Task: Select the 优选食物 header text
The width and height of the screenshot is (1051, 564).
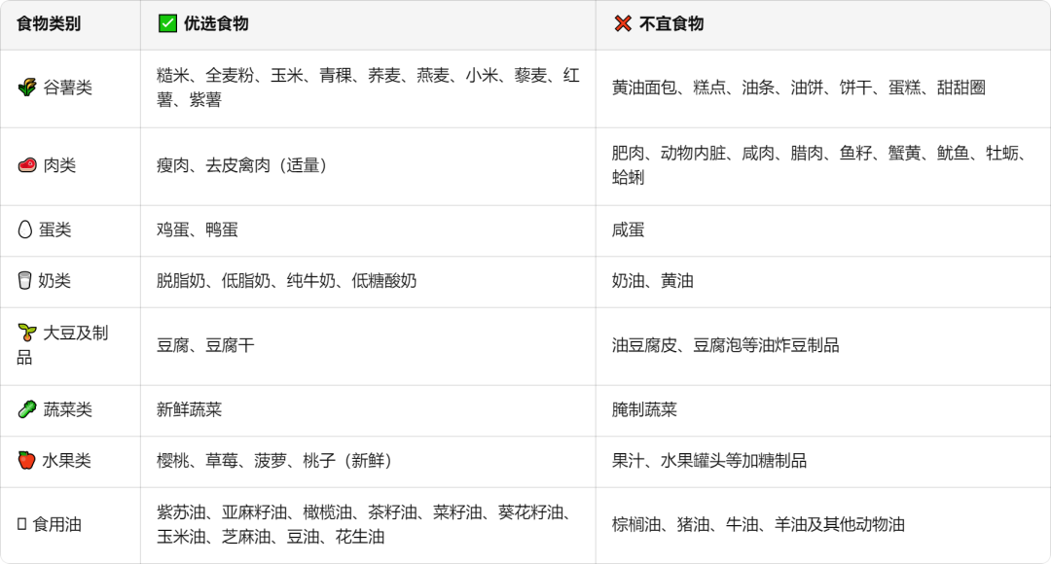Action: [216, 24]
